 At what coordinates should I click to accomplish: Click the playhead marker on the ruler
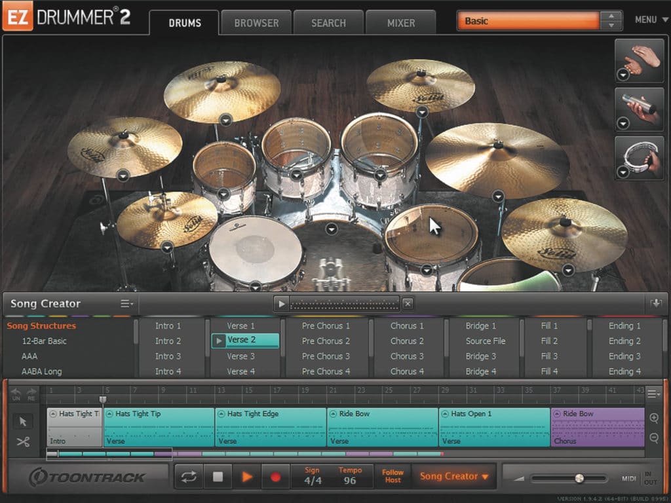(x=103, y=400)
